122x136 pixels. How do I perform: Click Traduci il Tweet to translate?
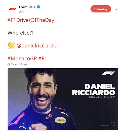click(19, 64)
